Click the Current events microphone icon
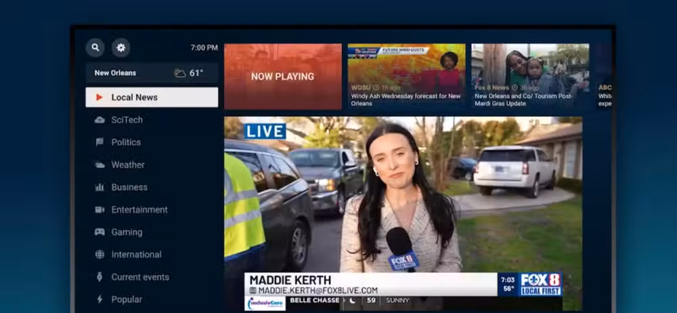This screenshot has width=677, height=313. 100,277
